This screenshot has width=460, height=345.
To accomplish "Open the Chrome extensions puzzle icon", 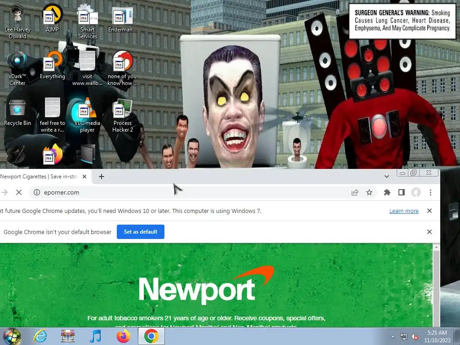I will (x=387, y=192).
